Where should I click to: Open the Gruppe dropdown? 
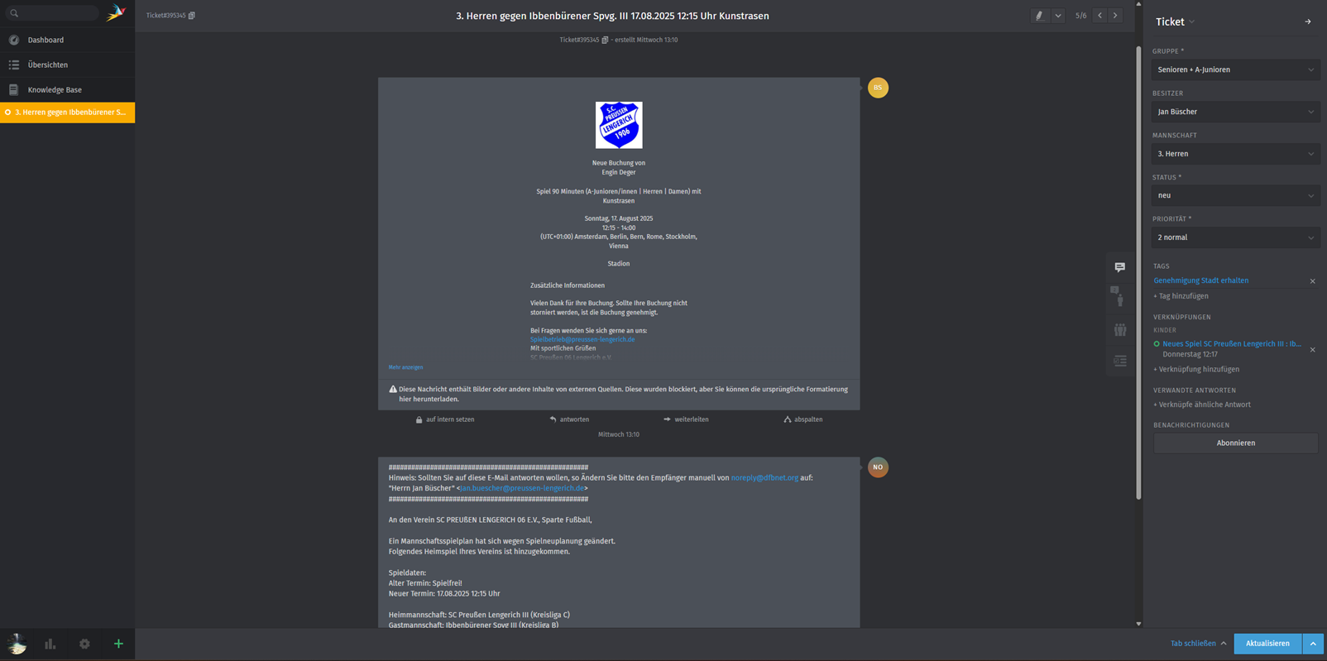pos(1235,70)
